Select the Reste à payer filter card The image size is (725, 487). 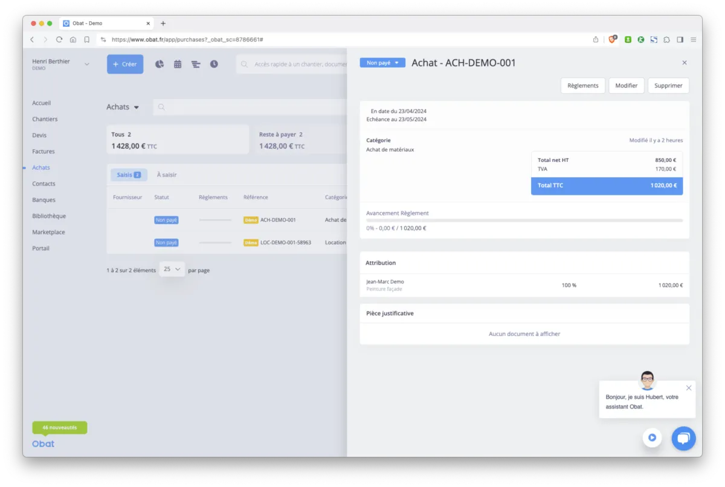(301, 140)
